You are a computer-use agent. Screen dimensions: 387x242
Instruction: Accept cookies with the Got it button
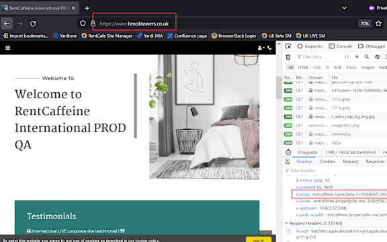tap(259, 240)
